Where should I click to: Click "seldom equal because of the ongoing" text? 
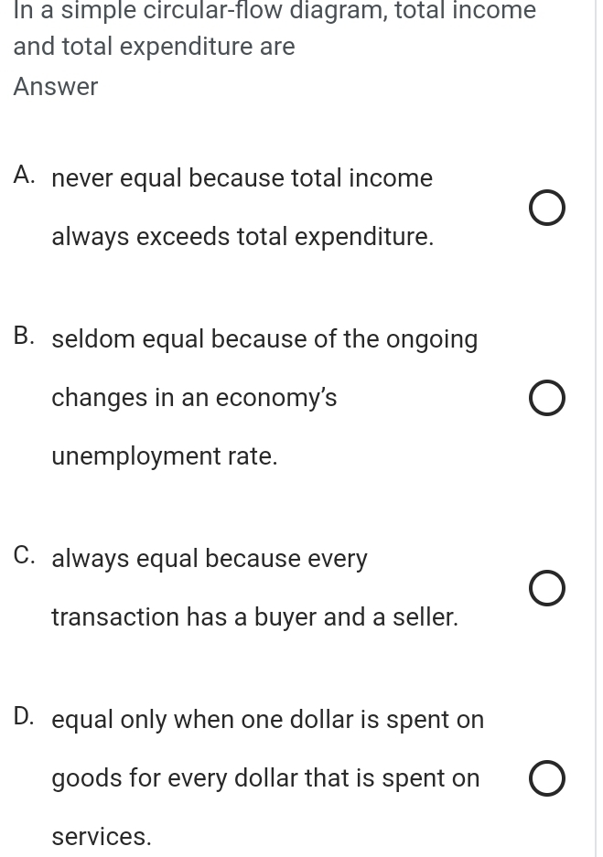[264, 339]
